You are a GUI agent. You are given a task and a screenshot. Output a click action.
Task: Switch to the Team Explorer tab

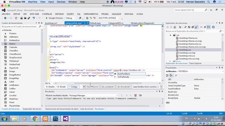click(195, 63)
